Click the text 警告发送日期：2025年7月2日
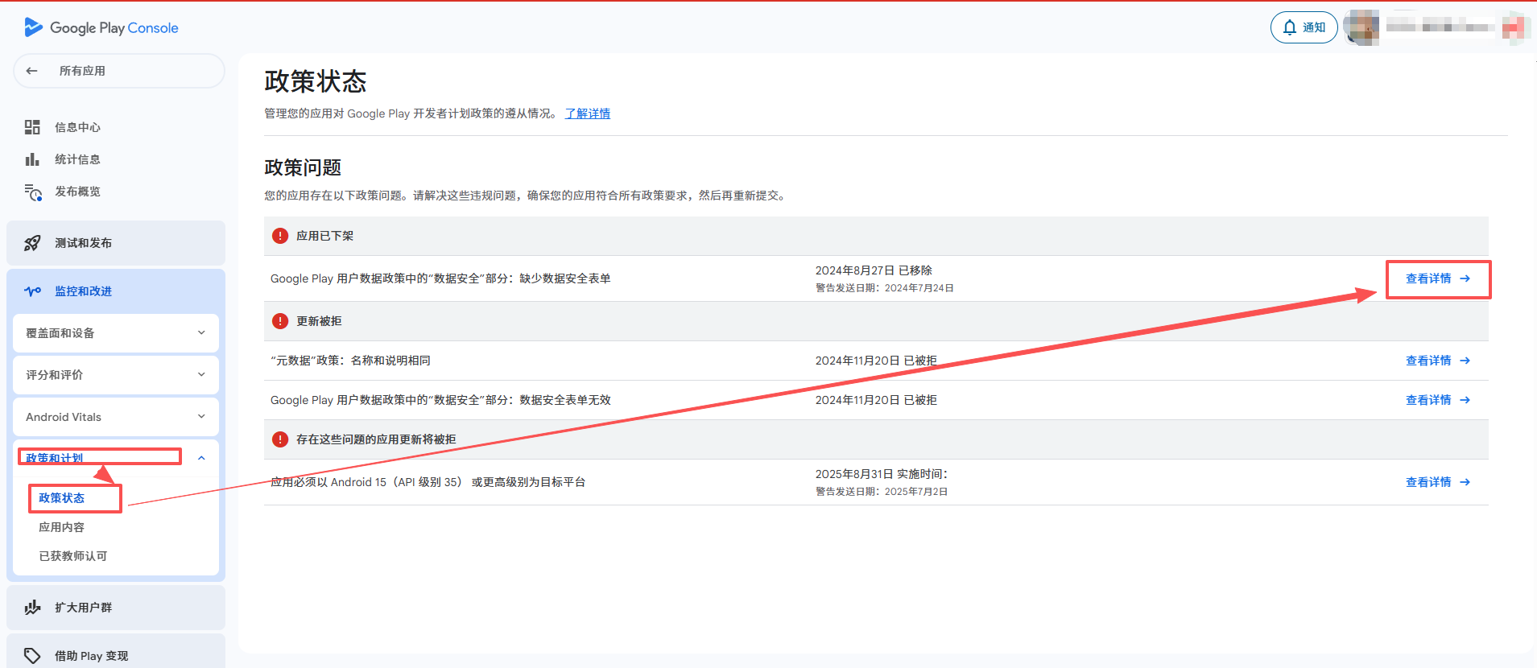The width and height of the screenshot is (1537, 668). point(882,492)
